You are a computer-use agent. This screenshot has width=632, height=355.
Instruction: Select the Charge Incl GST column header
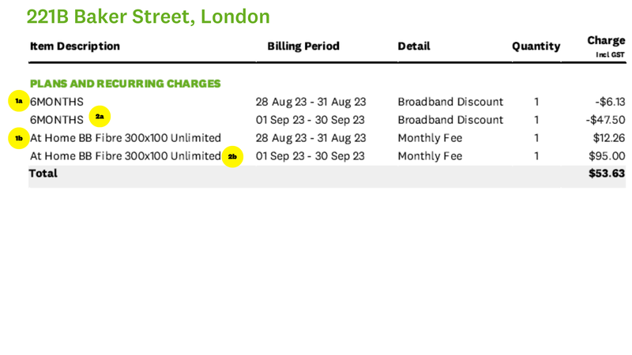[x=606, y=46]
